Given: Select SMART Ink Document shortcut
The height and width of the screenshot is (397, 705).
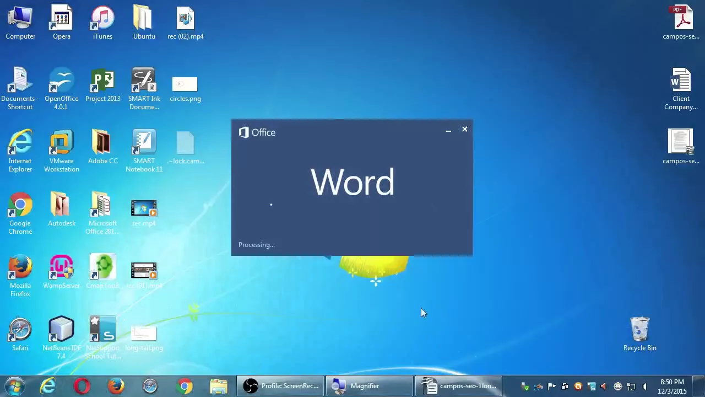Looking at the screenshot, I should coord(144,88).
